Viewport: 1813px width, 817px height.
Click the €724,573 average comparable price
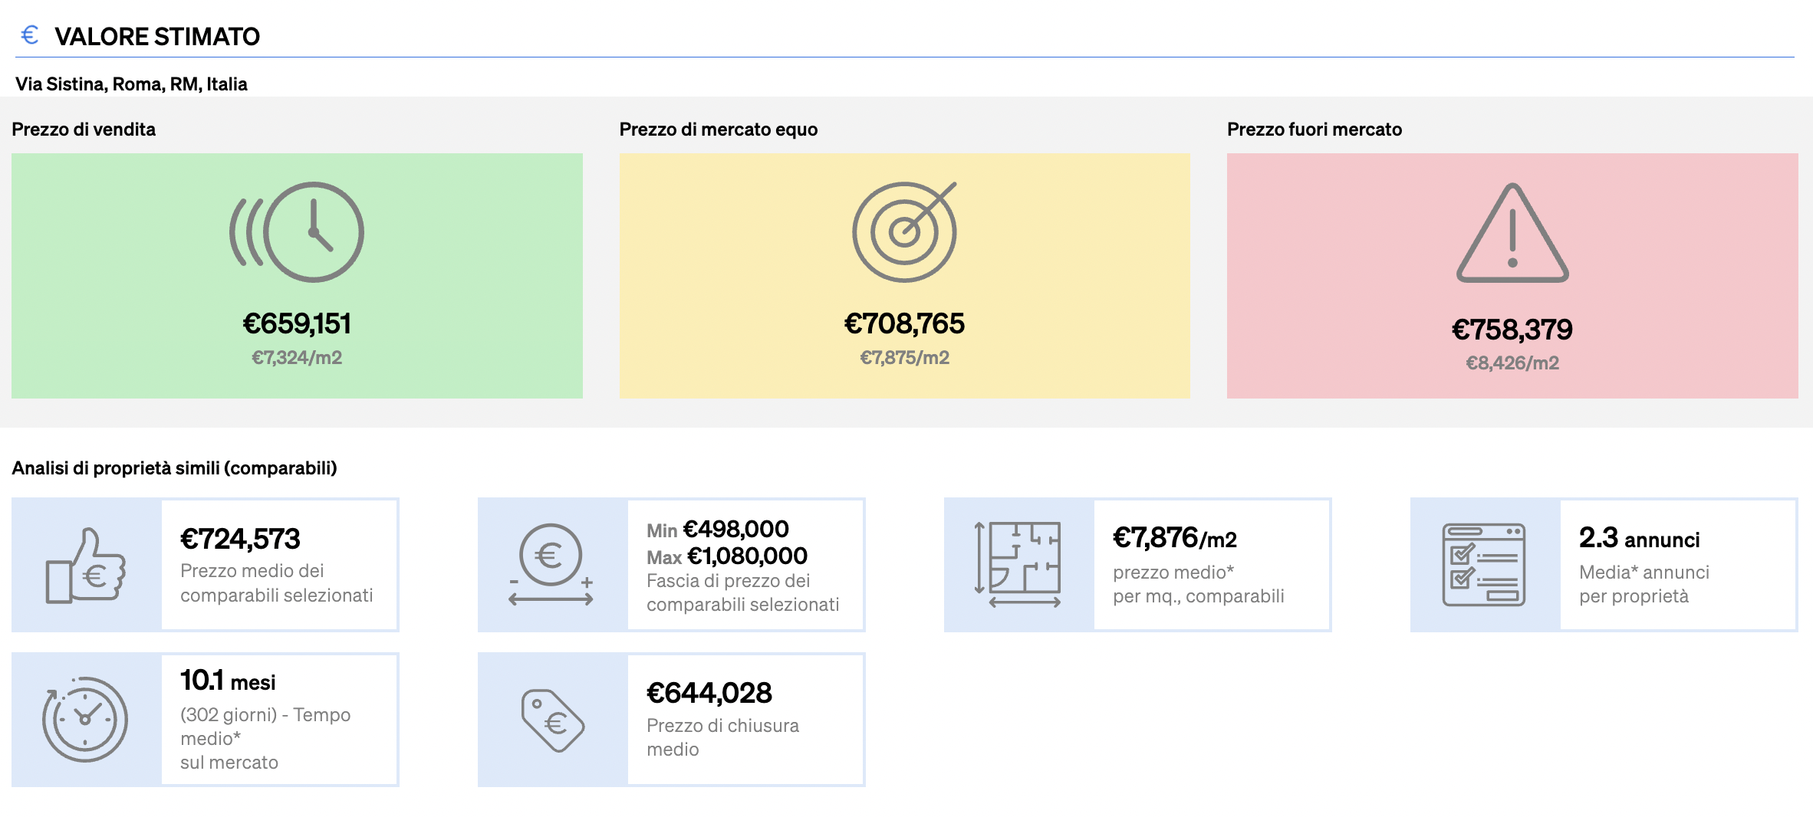click(x=240, y=539)
